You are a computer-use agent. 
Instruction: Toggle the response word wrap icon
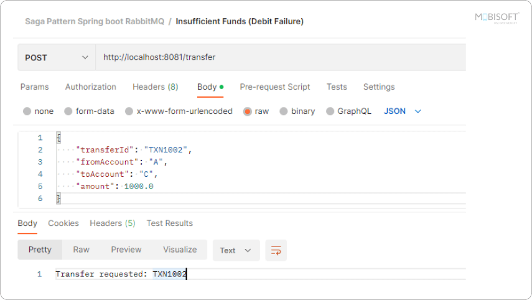point(276,250)
